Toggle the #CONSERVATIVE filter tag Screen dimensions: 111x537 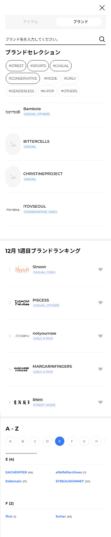tap(23, 78)
